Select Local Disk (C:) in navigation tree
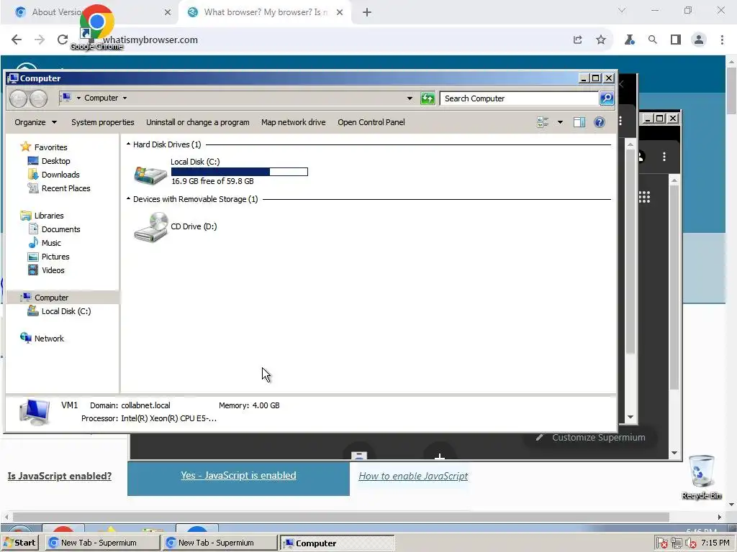Viewport: 737px width, 552px height. 65,311
